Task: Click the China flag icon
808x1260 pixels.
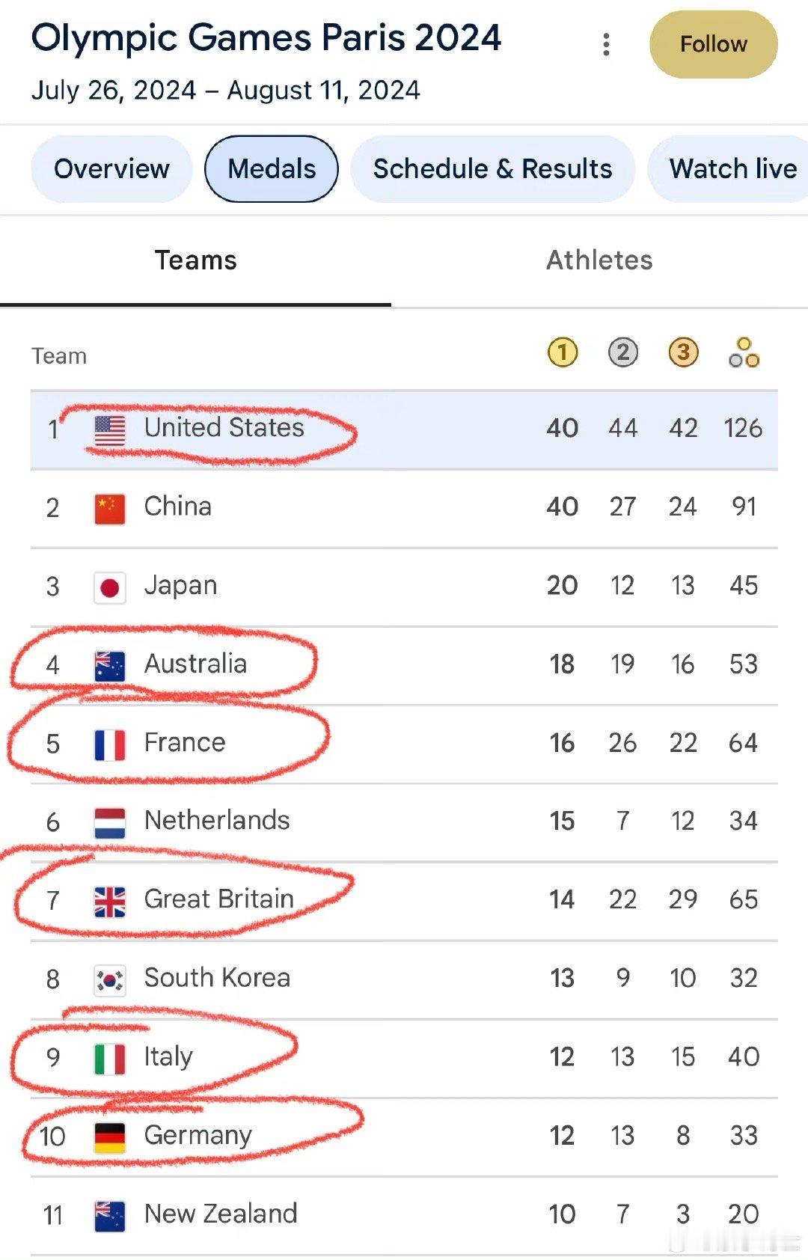Action: click(110, 510)
